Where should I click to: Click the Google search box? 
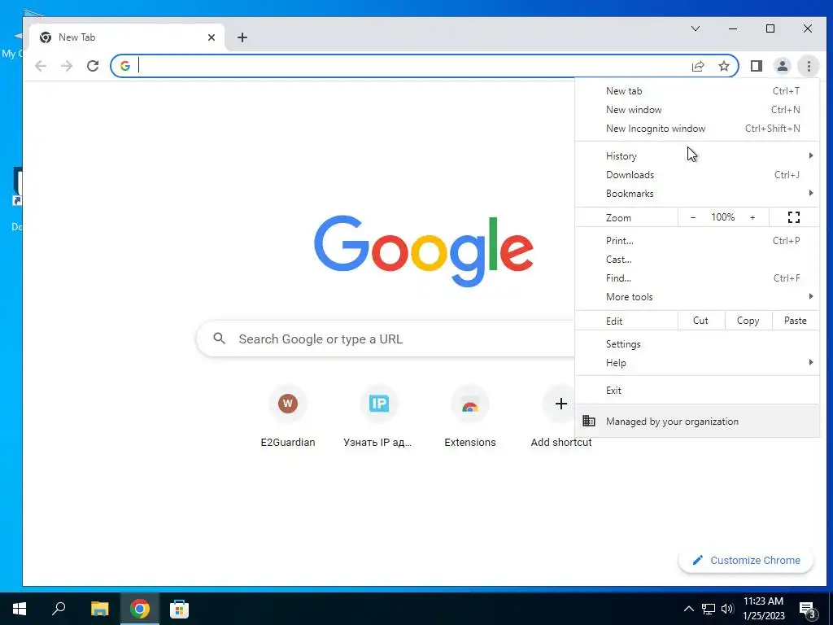click(386, 339)
